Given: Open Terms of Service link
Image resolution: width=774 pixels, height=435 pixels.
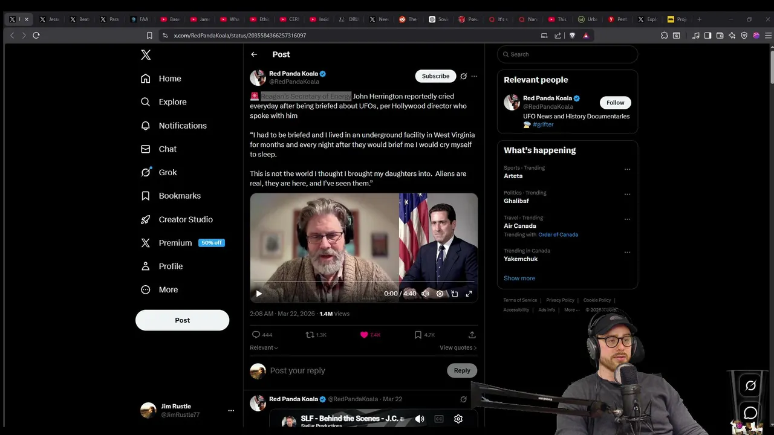Looking at the screenshot, I should [520, 300].
